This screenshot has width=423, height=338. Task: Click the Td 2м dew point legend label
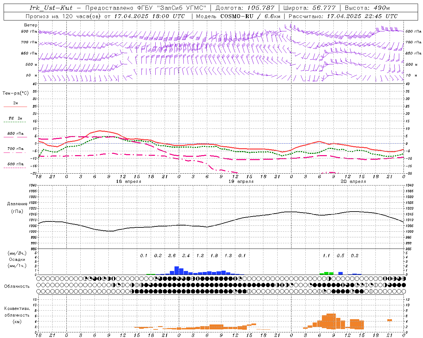[x=16, y=118]
